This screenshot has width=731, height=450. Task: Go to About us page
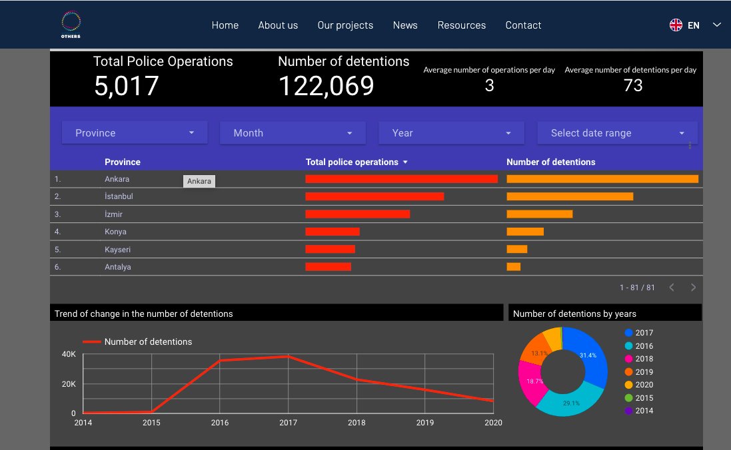click(278, 25)
